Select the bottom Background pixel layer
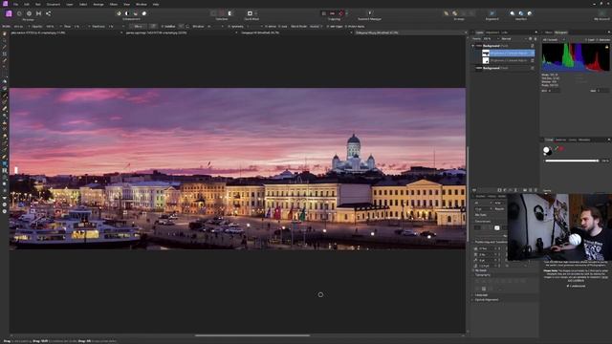Image resolution: width=612 pixels, height=344 pixels. pos(504,68)
